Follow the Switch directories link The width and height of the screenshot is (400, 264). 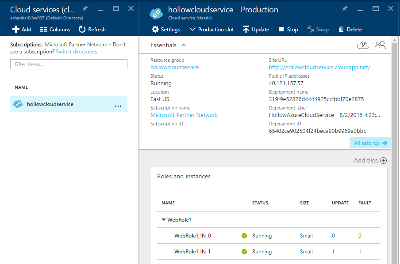(77, 52)
